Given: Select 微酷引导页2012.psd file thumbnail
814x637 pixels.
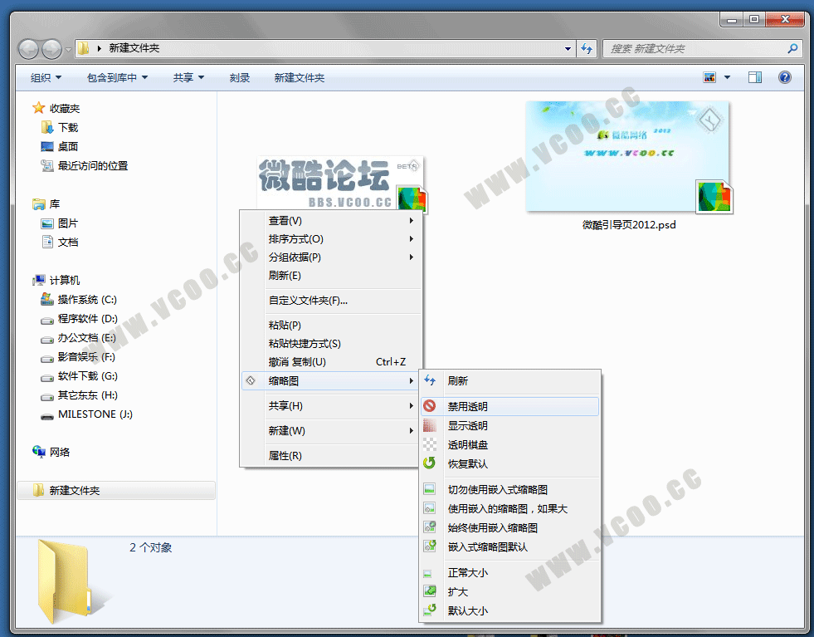Looking at the screenshot, I should pyautogui.click(x=628, y=157).
